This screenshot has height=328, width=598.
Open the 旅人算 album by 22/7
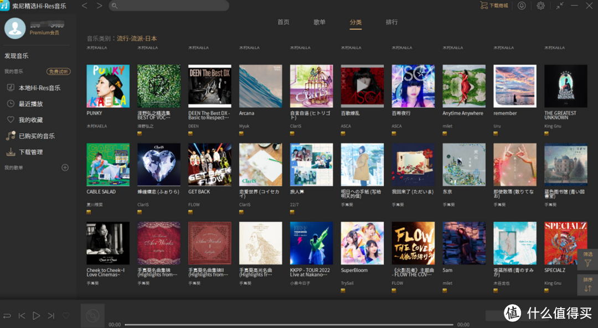[x=312, y=165]
